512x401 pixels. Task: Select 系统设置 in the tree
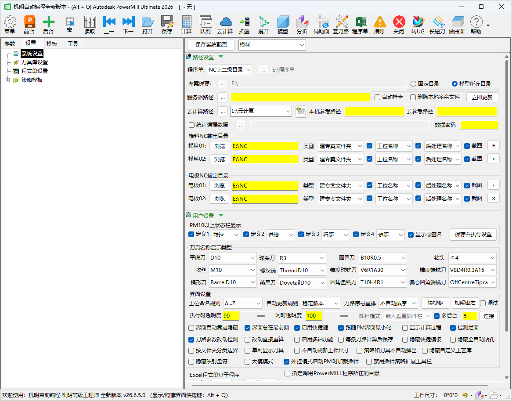[x=32, y=53]
